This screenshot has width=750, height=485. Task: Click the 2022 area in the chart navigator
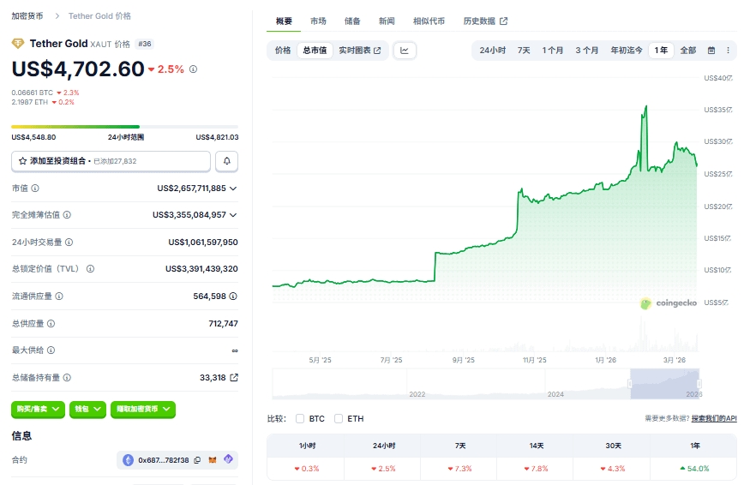417,394
